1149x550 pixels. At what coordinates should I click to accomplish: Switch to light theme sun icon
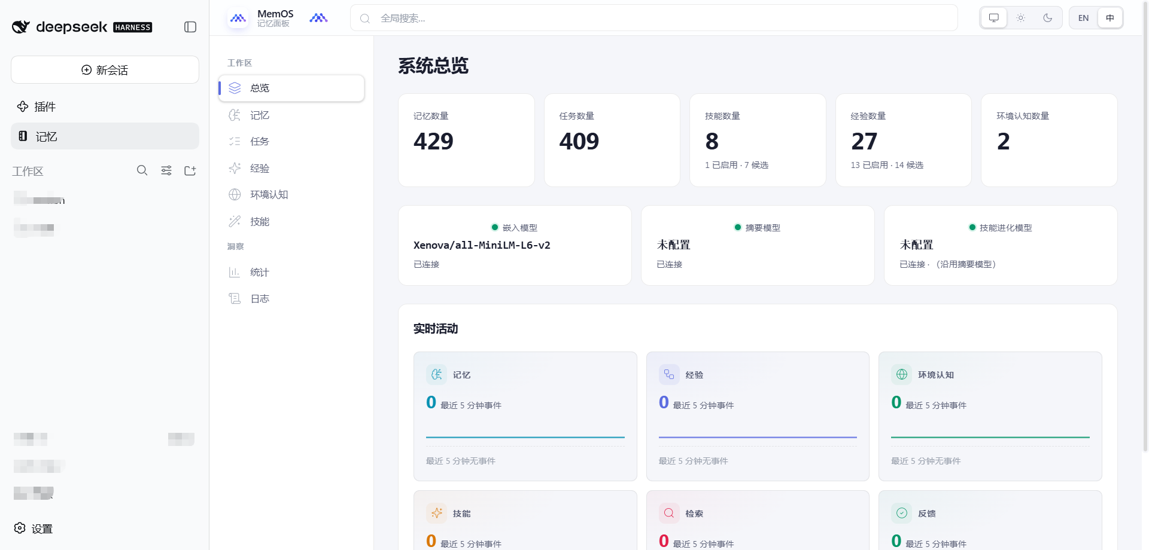pos(1021,18)
